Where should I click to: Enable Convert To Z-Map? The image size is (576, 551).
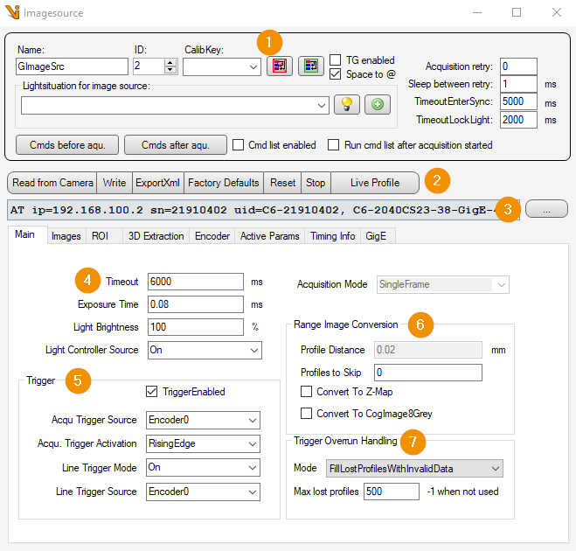(x=307, y=392)
